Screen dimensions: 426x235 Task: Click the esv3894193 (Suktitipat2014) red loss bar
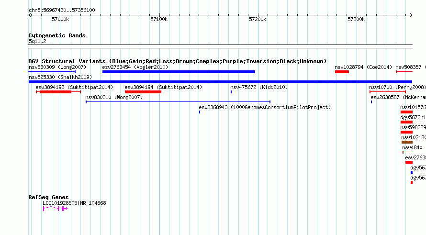56,92
